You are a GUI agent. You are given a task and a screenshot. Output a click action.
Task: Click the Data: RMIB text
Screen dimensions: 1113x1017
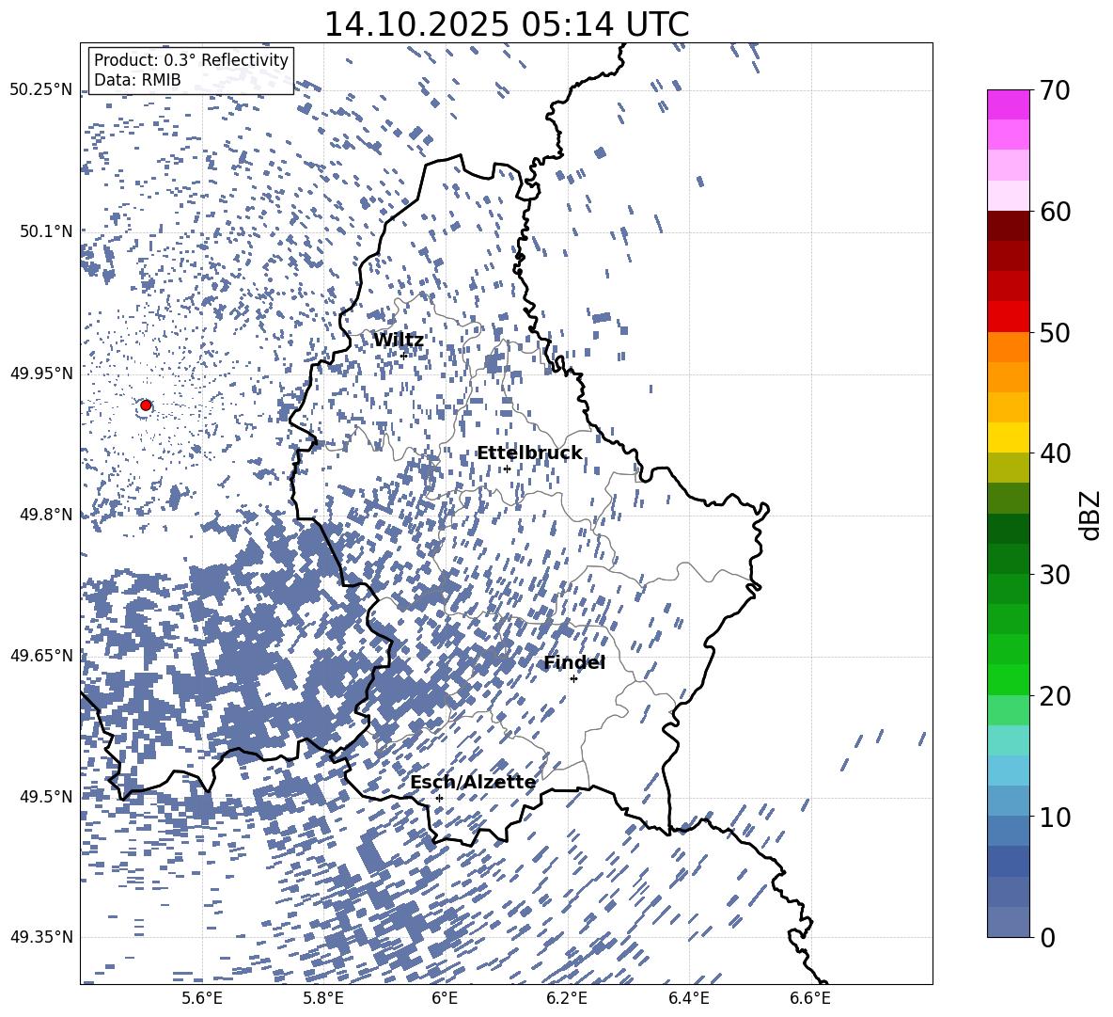click(137, 80)
